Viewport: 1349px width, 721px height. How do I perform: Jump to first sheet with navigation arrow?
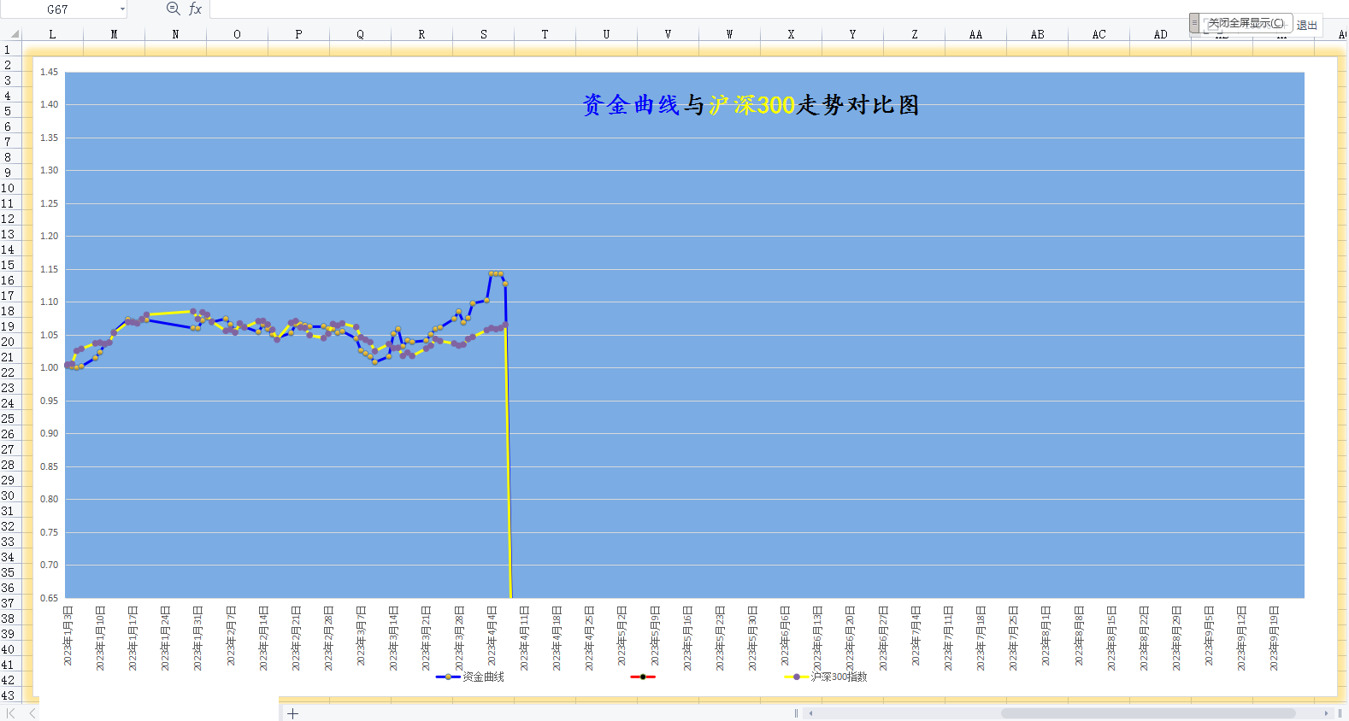tap(11, 713)
